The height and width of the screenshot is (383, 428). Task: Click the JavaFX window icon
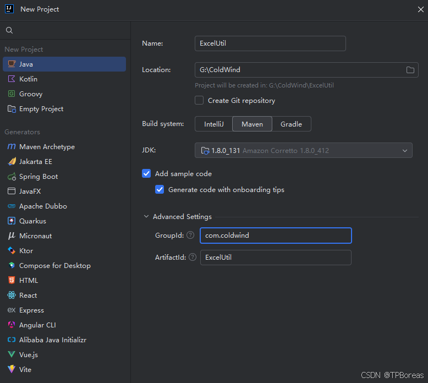tap(12, 191)
